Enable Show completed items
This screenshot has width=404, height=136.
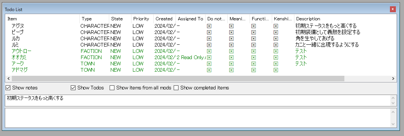click(176, 88)
